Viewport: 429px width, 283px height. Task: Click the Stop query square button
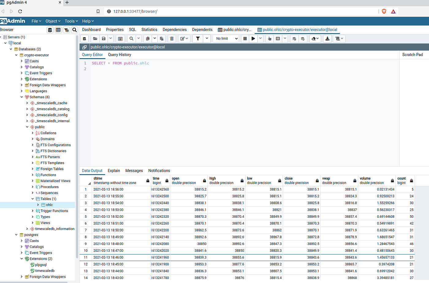(x=245, y=39)
